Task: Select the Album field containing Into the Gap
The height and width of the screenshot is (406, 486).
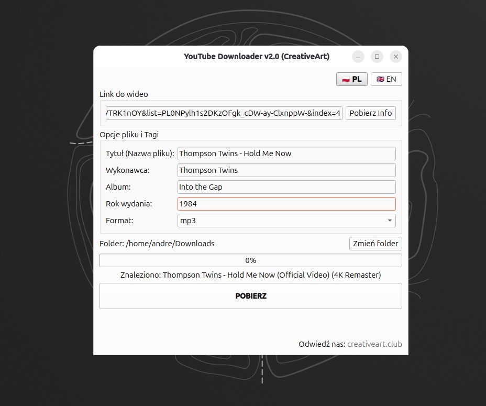Action: tap(286, 187)
